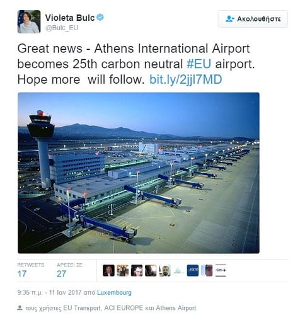Screen dimensions: 300x315
Task: Click the Violeta Bulc display name
Action: point(70,18)
